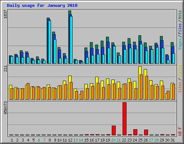
Task: Click the day label "19" on the x-axis
Action: (108, 140)
